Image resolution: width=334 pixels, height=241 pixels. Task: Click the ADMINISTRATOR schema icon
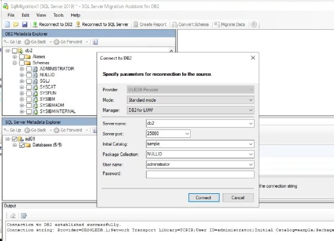pos(35,69)
